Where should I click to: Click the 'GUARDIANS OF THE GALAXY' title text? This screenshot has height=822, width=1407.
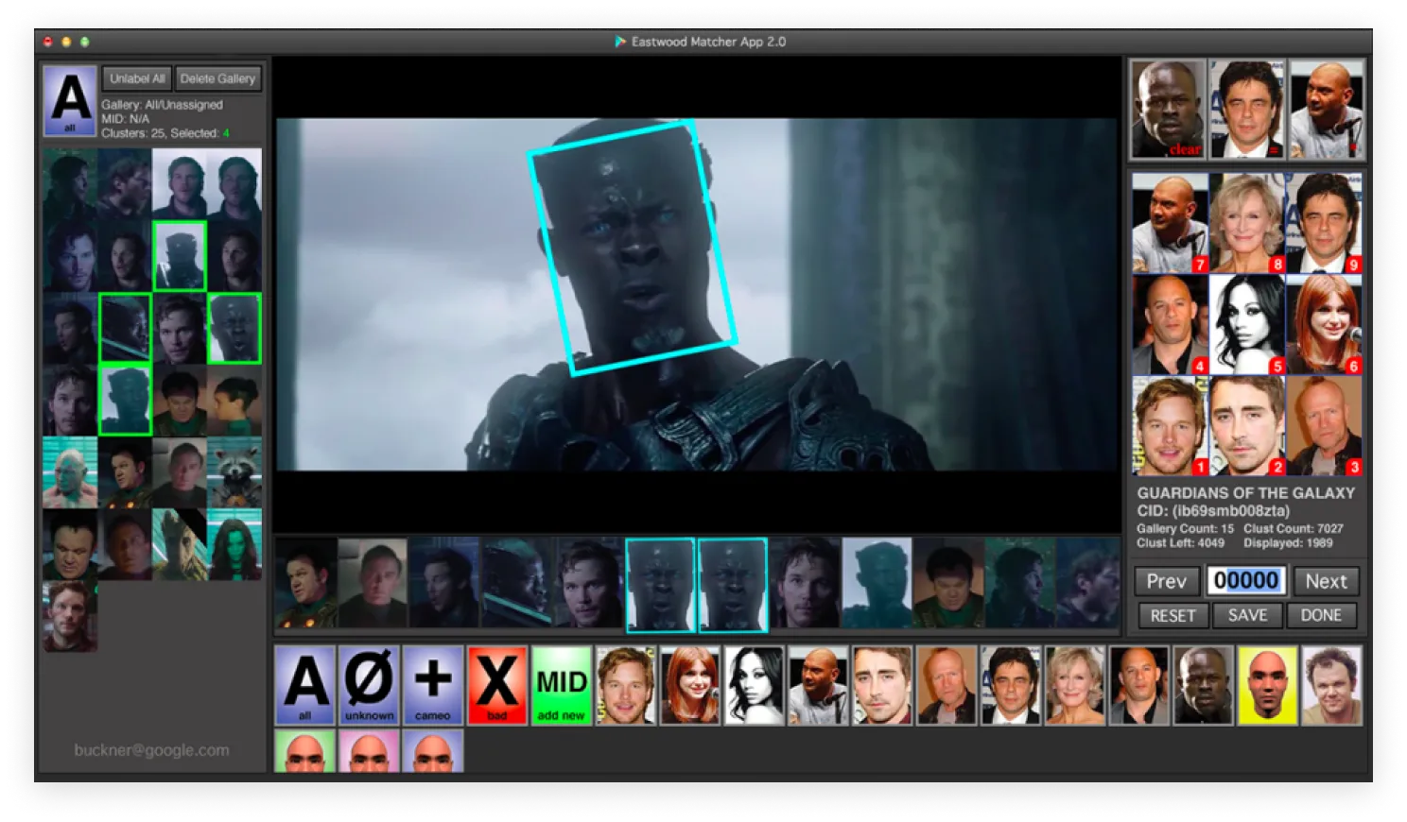(1245, 493)
